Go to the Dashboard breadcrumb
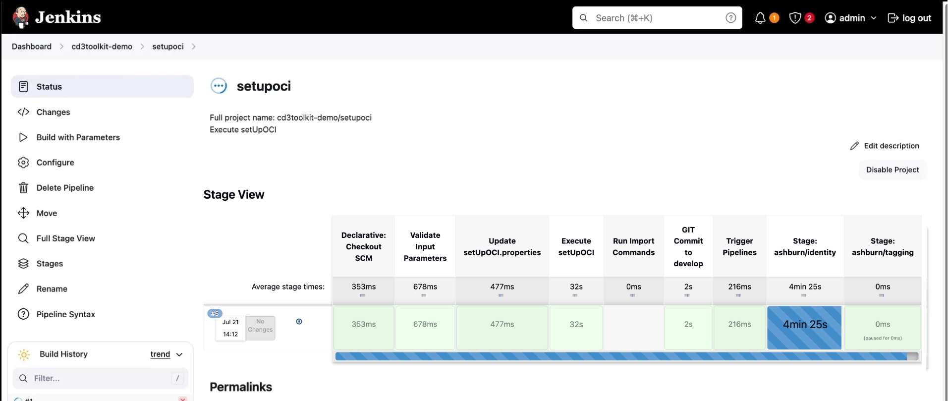 point(32,47)
